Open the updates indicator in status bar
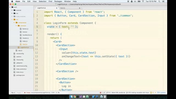176x99 pixels. [x=161, y=93]
